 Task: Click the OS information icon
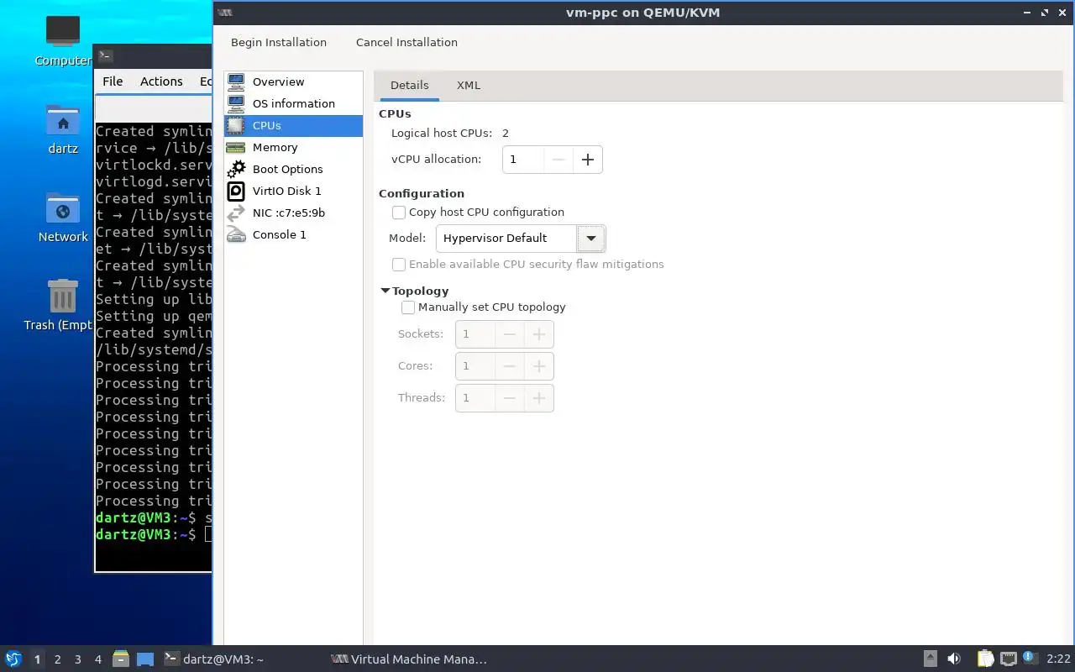pos(236,103)
